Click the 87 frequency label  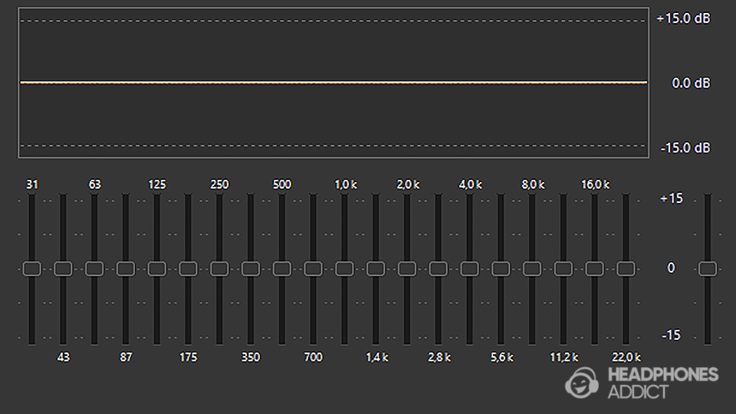tap(126, 357)
